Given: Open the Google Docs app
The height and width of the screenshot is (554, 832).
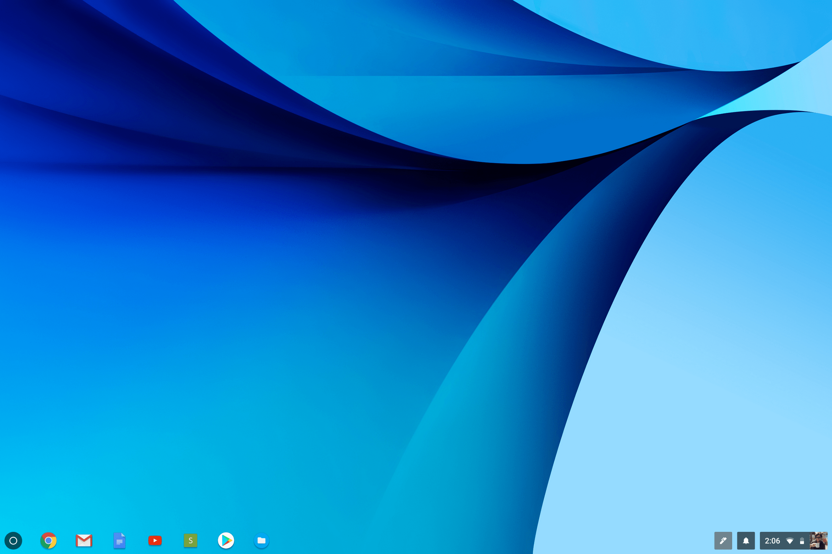Looking at the screenshot, I should 119,540.
